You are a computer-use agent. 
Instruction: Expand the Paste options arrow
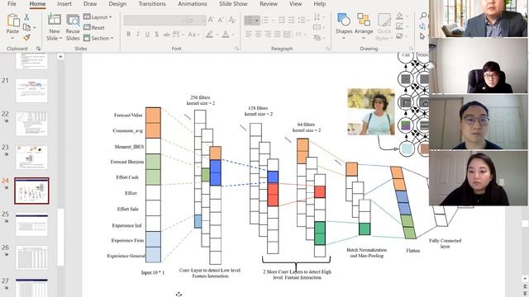(12, 38)
